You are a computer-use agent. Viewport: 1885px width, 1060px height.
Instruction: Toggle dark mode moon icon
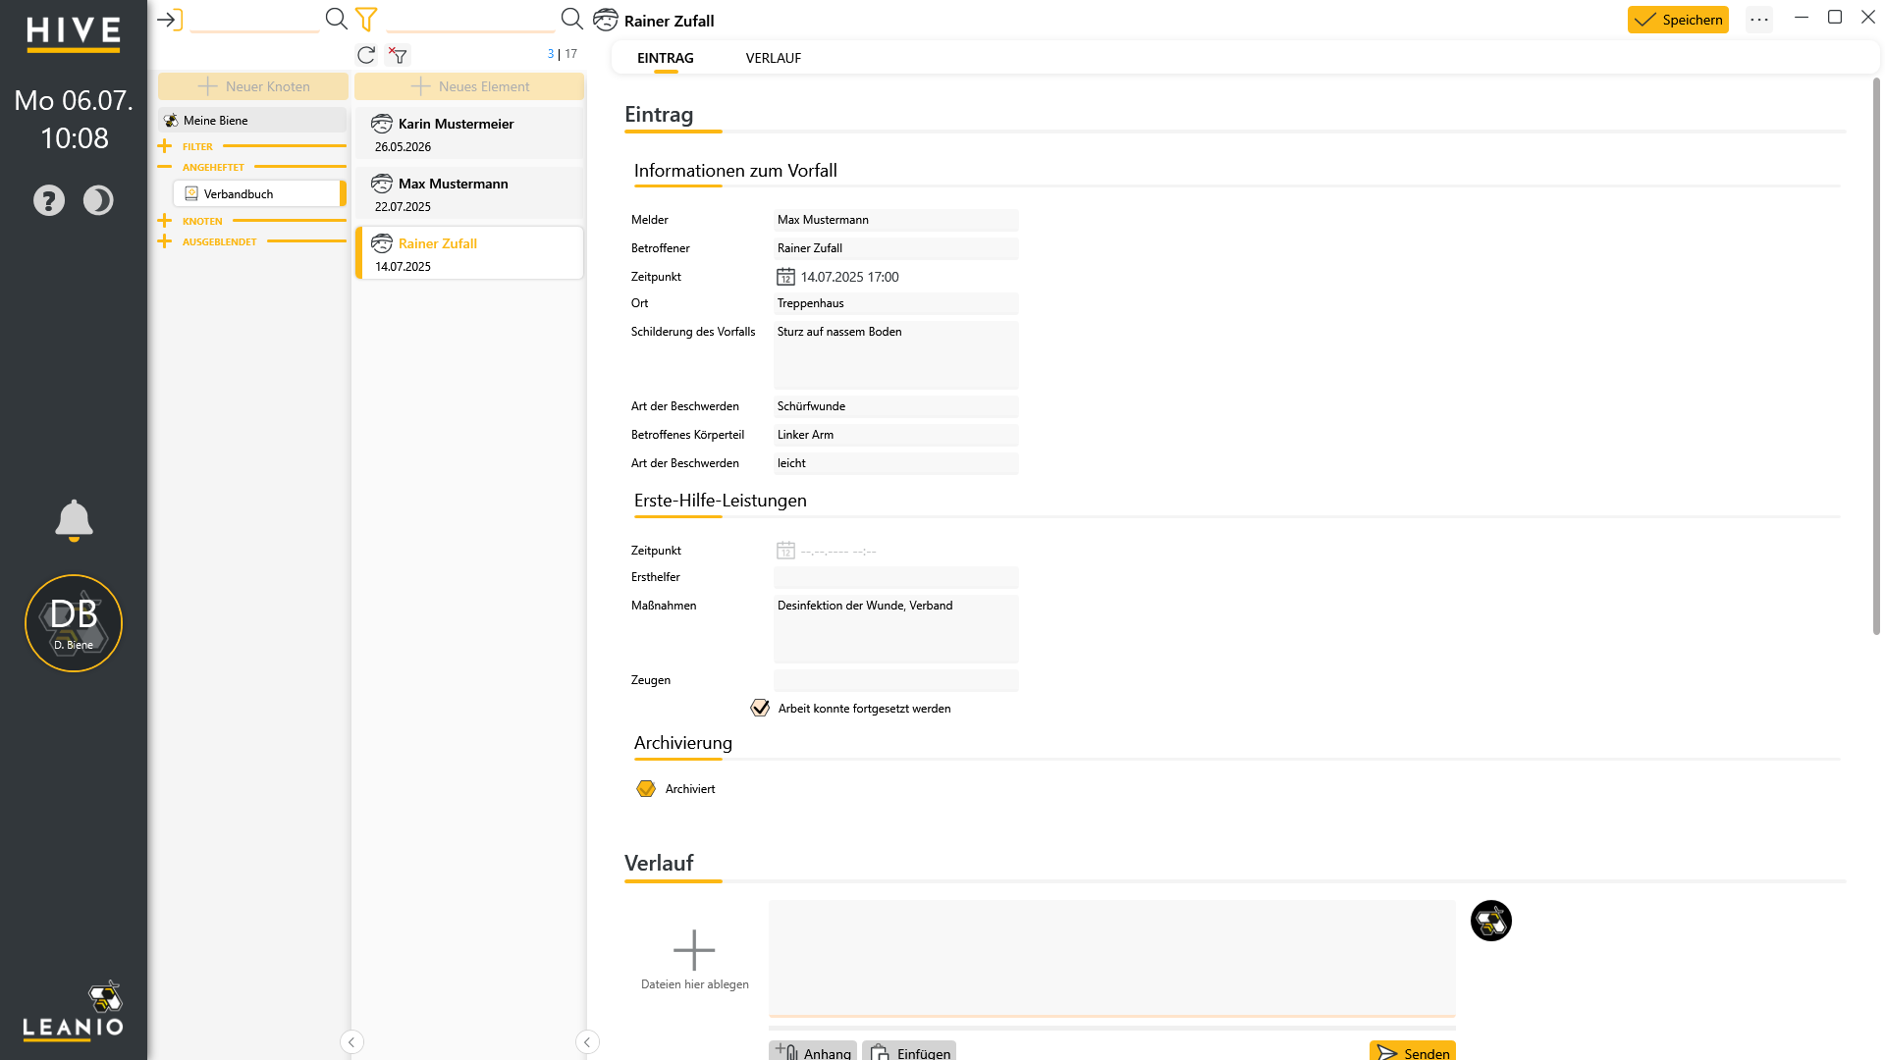coord(98,200)
